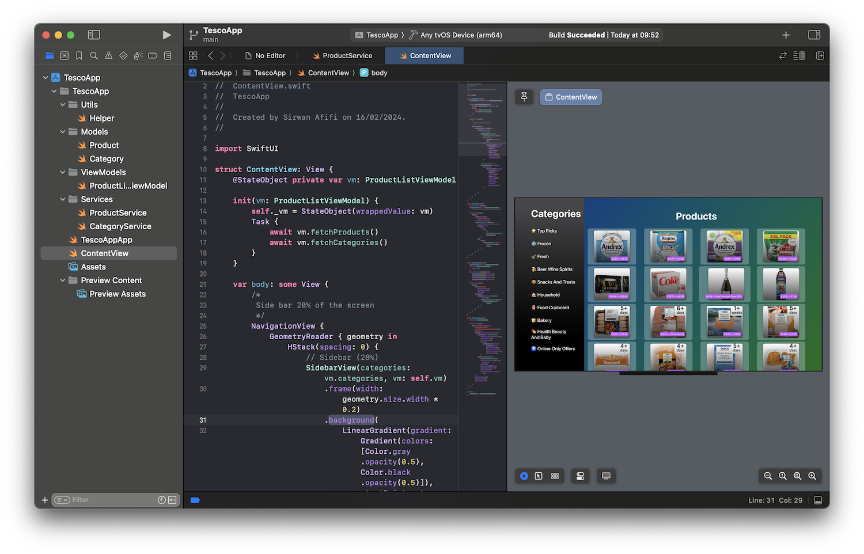
Task: Collapse the Preview Content folder
Action: (63, 280)
